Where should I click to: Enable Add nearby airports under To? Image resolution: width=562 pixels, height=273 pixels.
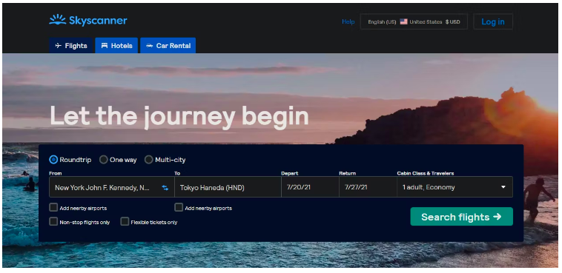pyautogui.click(x=179, y=207)
